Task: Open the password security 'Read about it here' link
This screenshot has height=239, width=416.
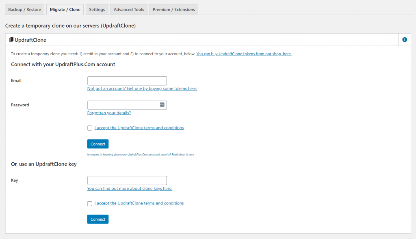Action: [x=141, y=155]
